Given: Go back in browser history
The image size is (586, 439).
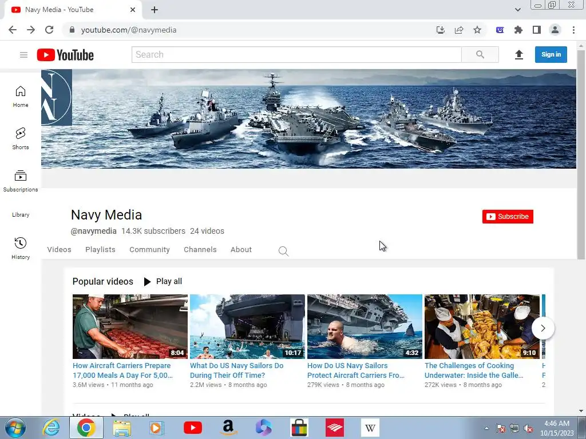Looking at the screenshot, I should (x=13, y=30).
